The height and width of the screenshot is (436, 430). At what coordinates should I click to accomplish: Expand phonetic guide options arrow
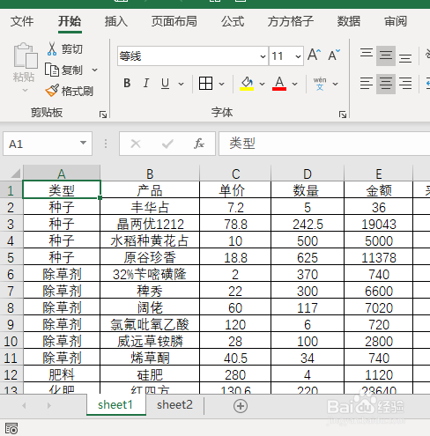[x=335, y=84]
